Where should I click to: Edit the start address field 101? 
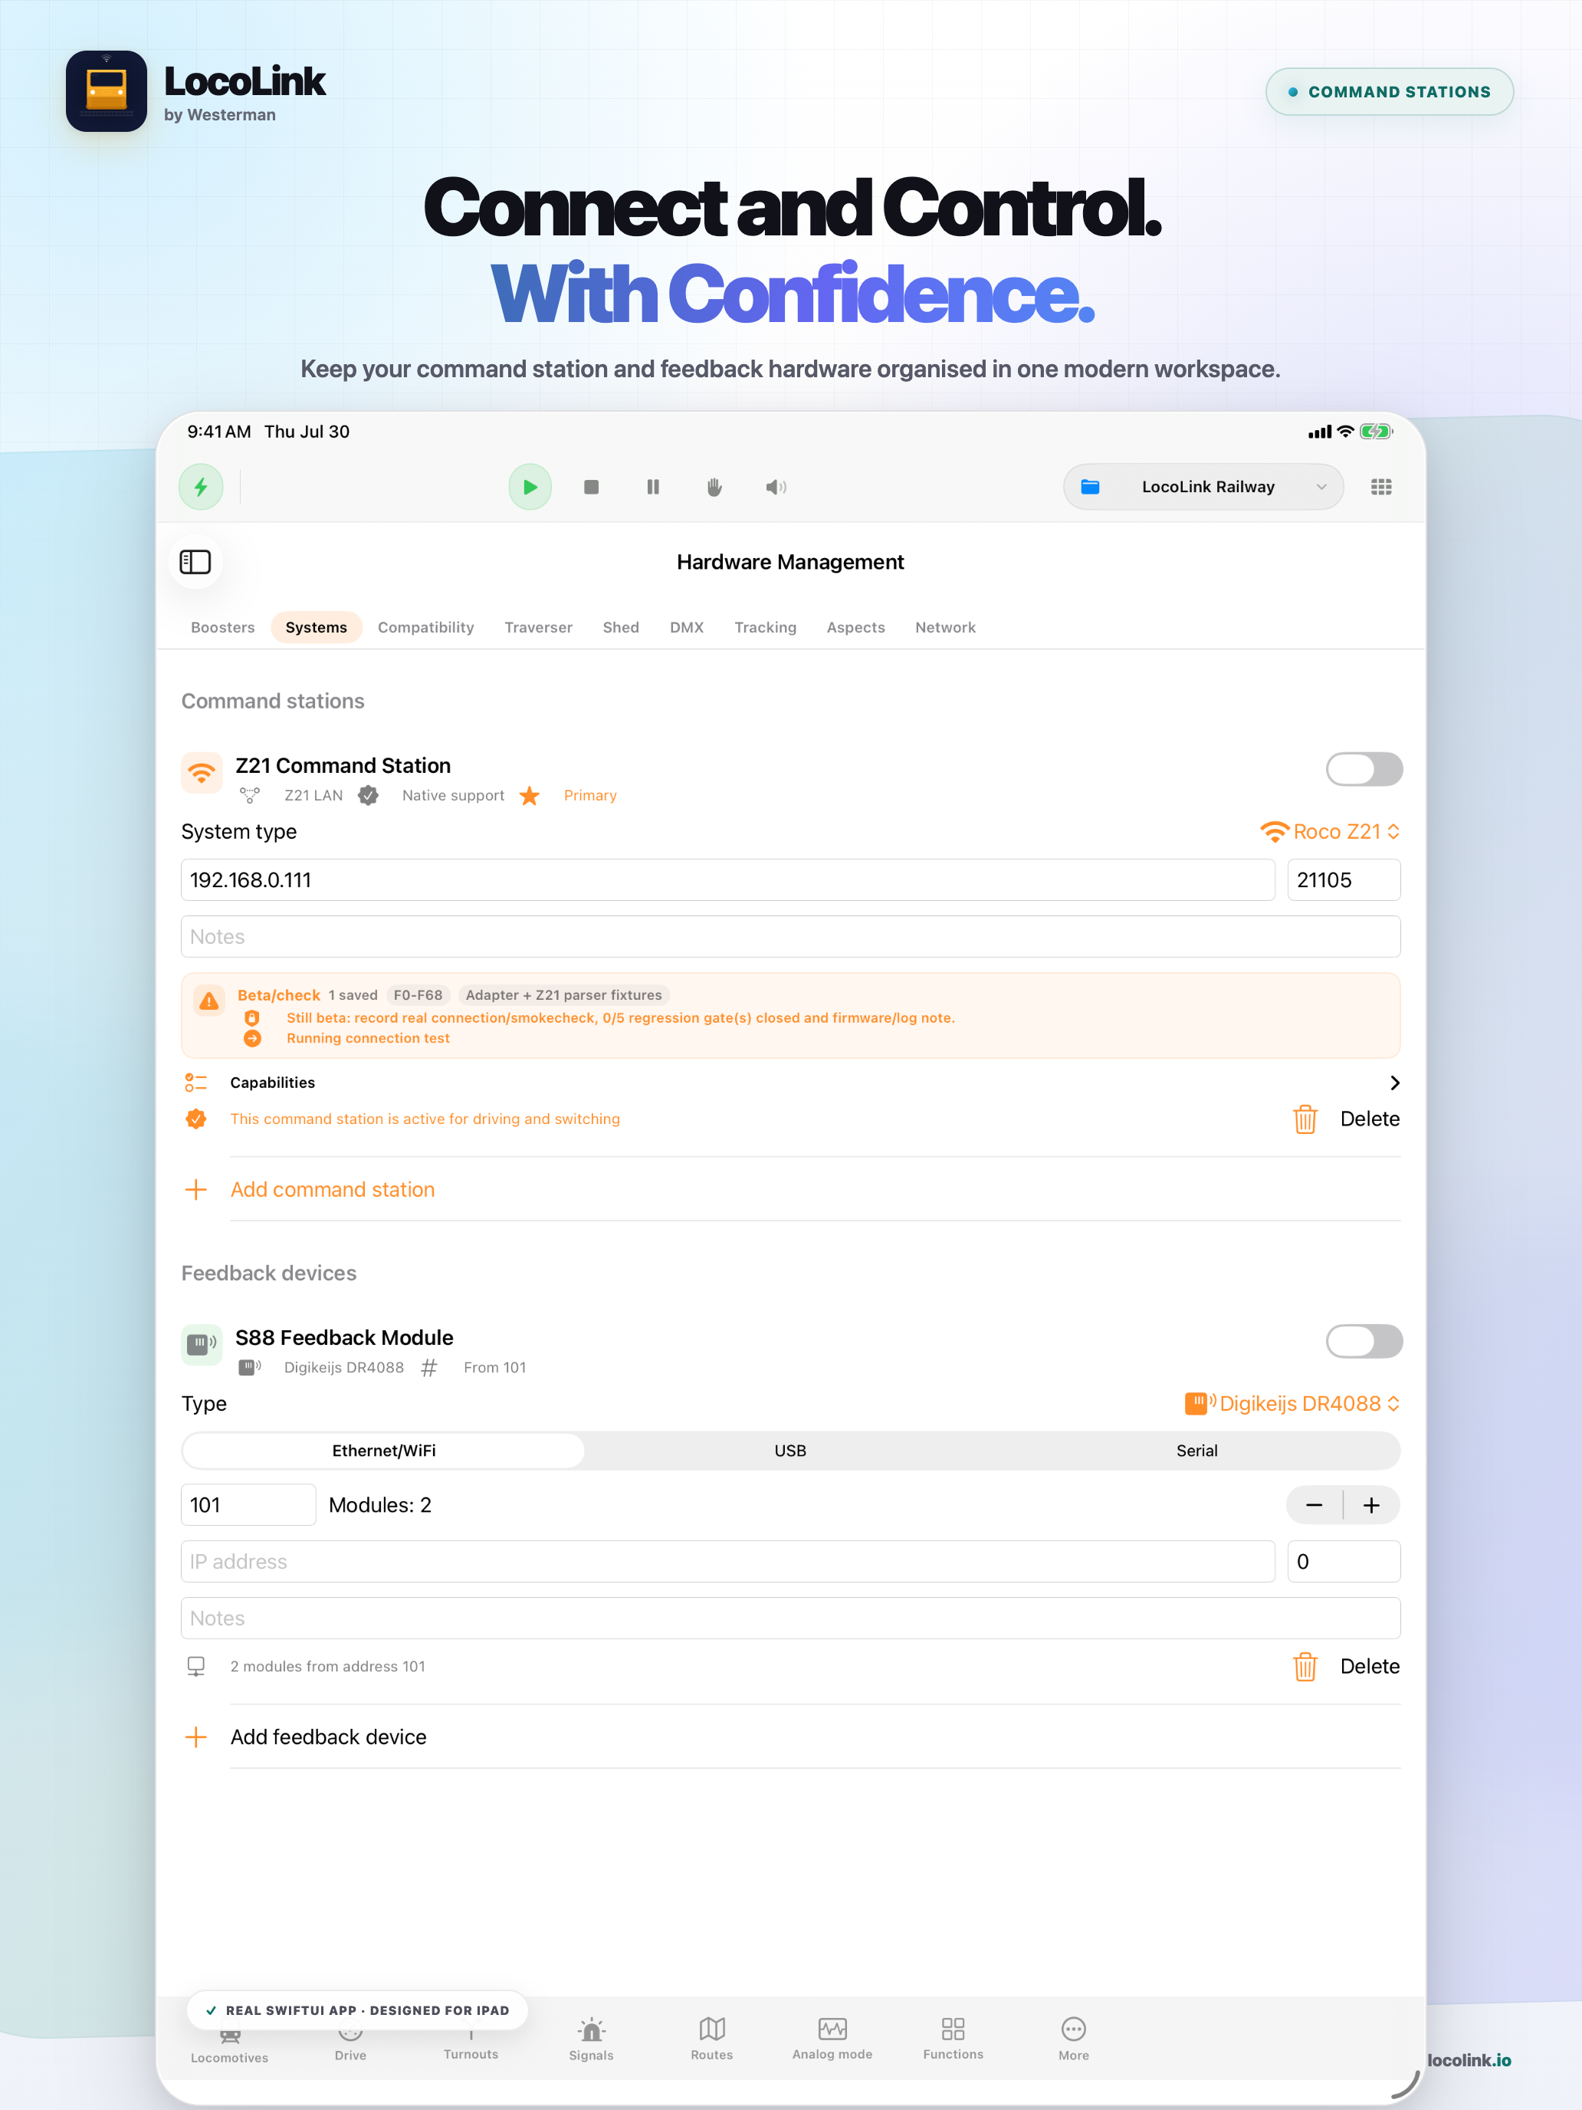point(248,1505)
